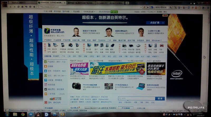
Task: Click the 汽车 red car category icon
Action: [162, 45]
